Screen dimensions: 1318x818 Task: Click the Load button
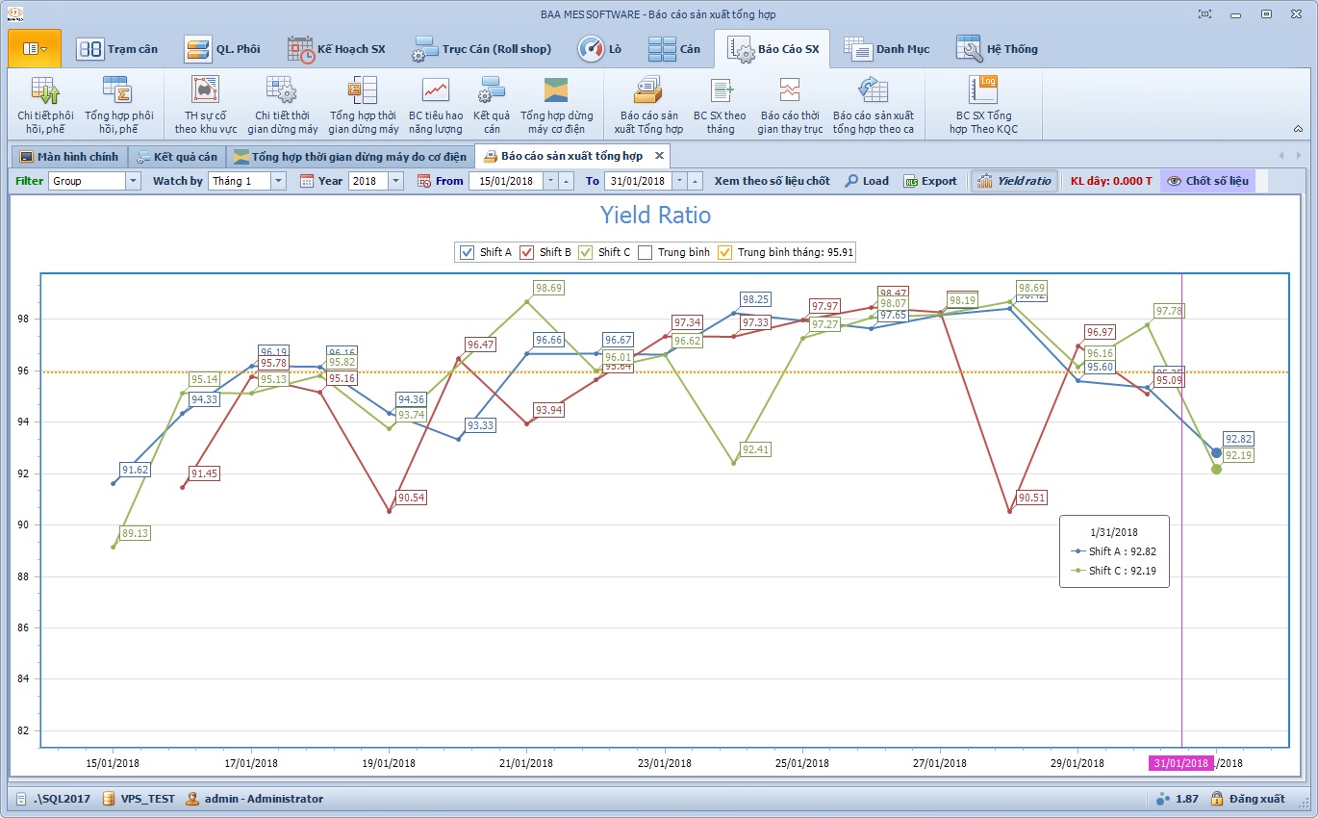point(867,181)
